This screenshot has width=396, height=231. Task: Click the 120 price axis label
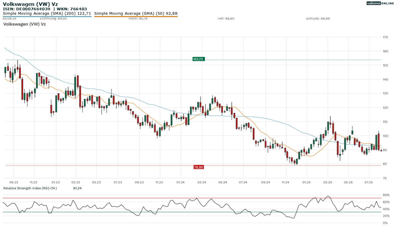coord(385,108)
